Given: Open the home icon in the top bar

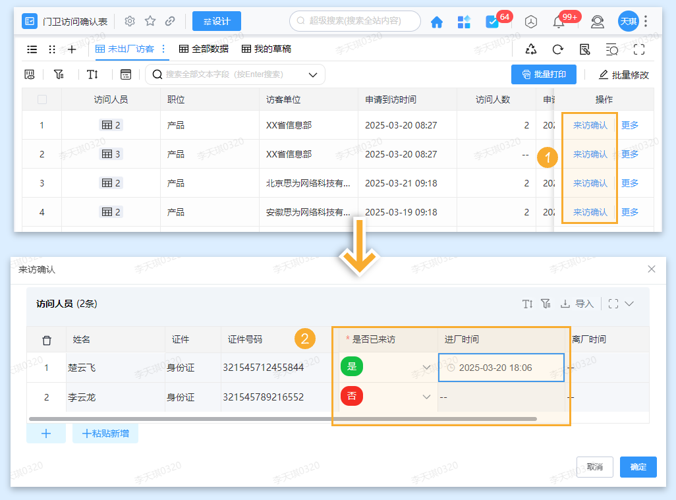Looking at the screenshot, I should [x=436, y=21].
